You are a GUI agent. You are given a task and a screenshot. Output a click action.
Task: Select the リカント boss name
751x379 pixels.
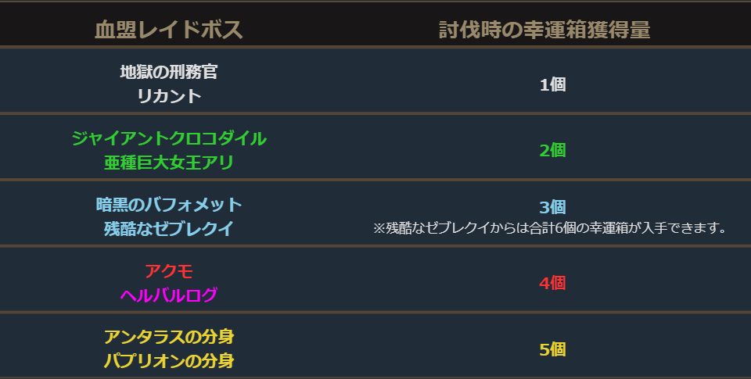(169, 96)
